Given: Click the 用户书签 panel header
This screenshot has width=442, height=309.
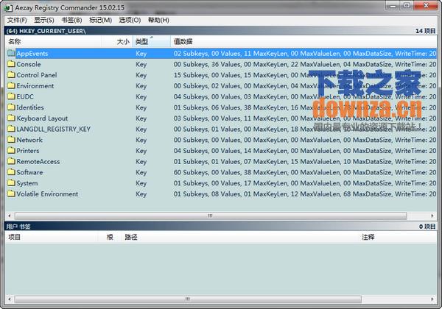Looking at the screenshot, I should 221,227.
